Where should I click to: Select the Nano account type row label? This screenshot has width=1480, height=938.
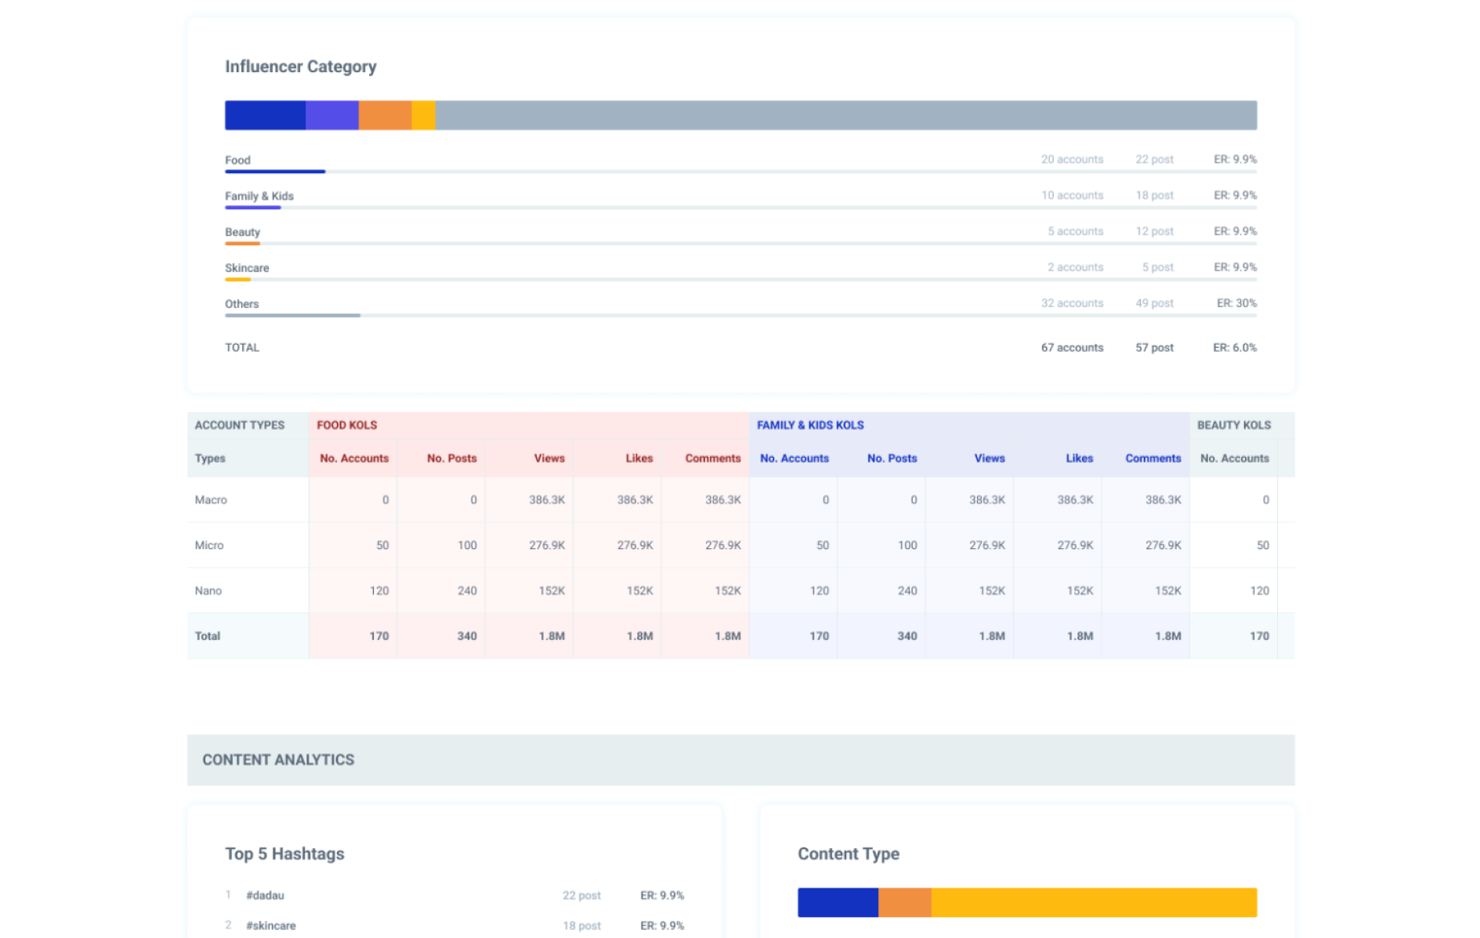pos(209,591)
